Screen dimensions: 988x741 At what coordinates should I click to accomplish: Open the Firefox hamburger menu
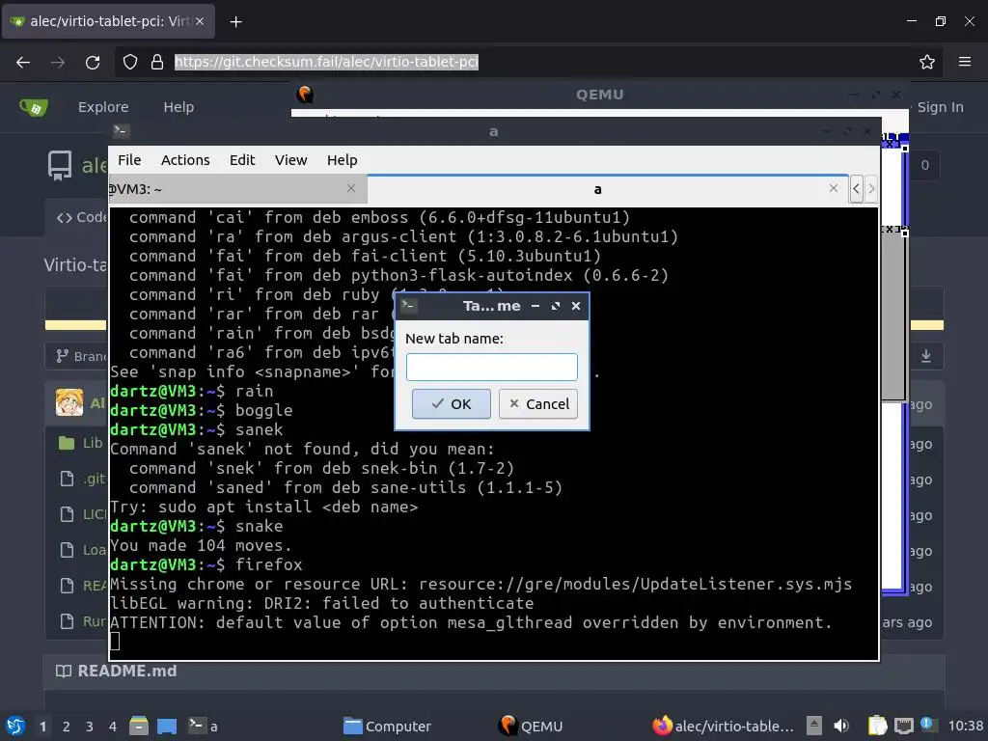click(x=965, y=62)
